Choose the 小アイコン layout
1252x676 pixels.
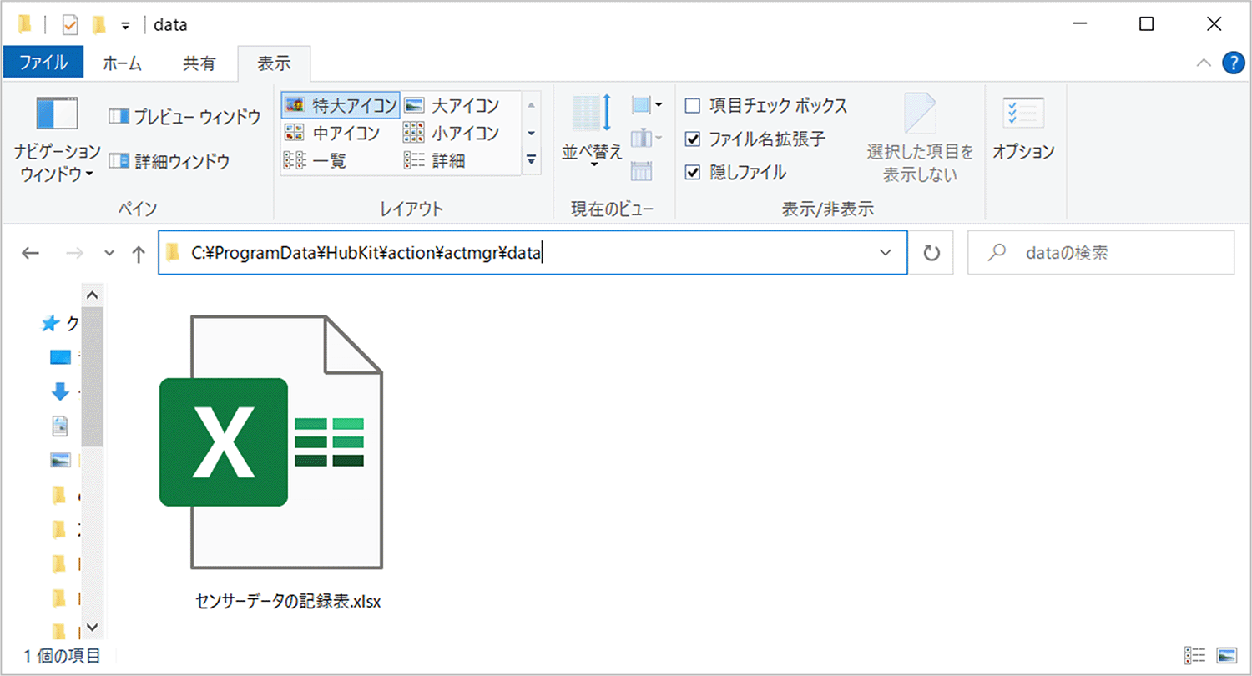pos(452,133)
